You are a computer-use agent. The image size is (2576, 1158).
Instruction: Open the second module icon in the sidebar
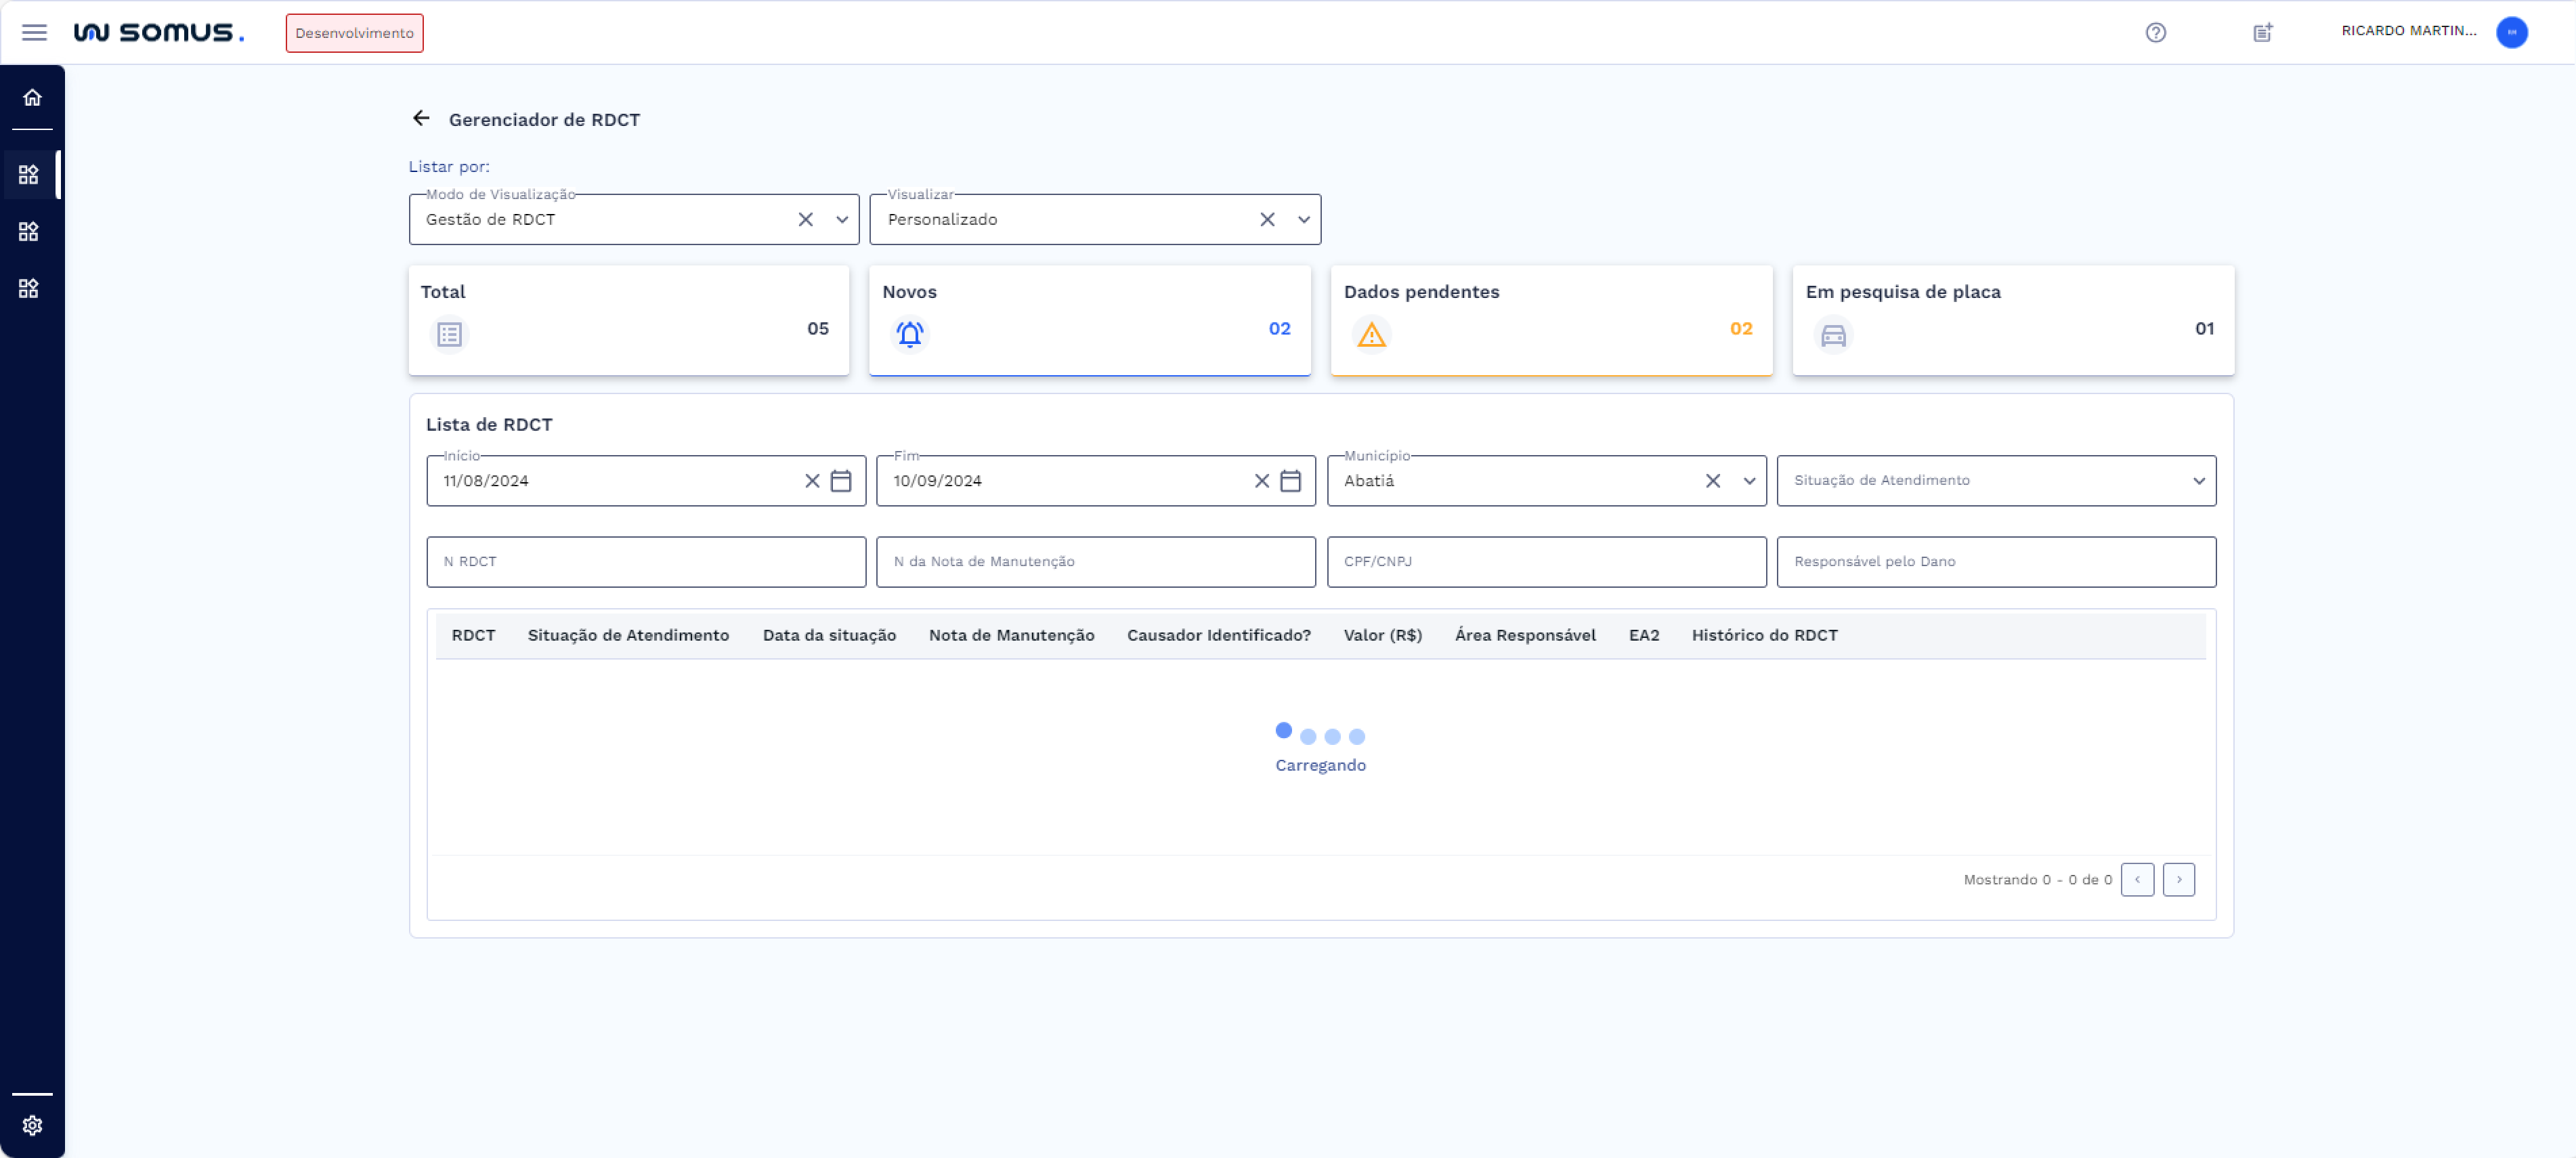31,231
